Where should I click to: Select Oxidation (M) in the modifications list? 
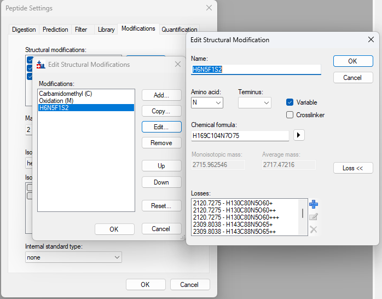click(x=57, y=101)
